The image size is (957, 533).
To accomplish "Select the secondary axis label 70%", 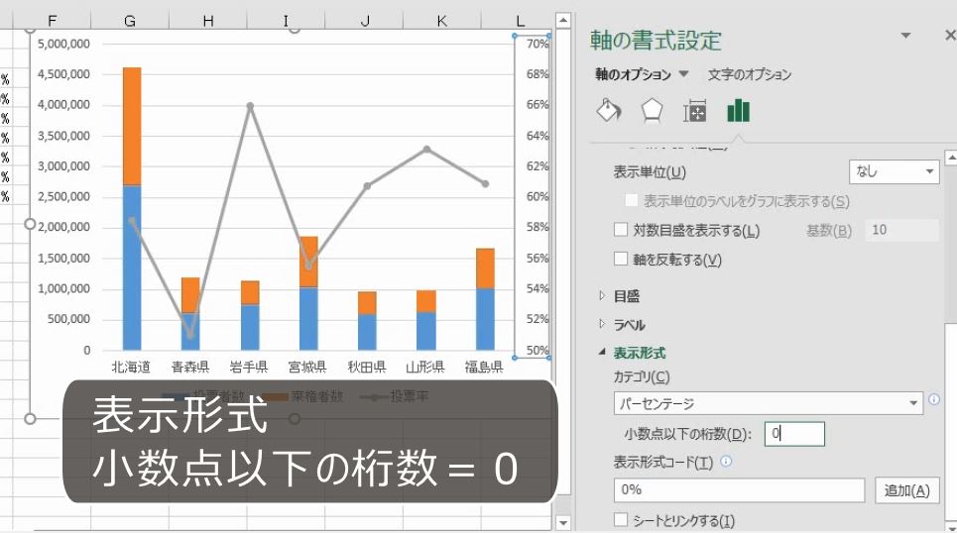I will click(538, 44).
